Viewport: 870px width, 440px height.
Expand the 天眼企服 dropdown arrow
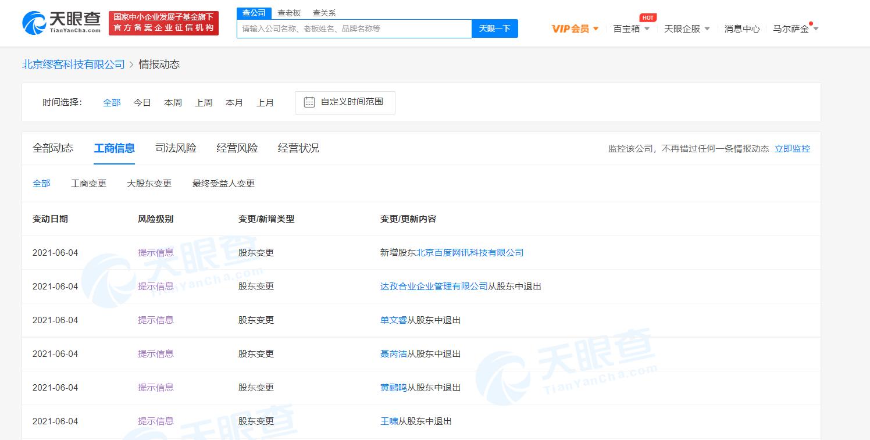click(x=707, y=28)
